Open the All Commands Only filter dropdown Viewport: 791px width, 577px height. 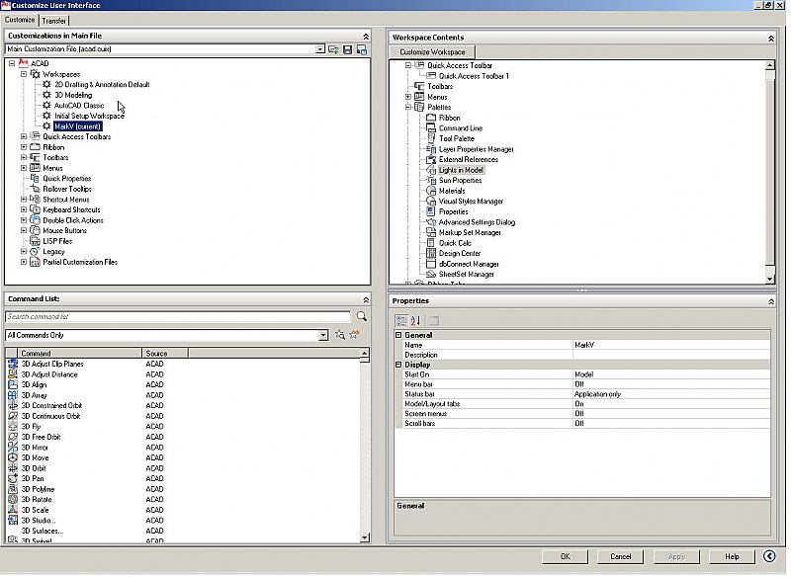click(x=323, y=335)
